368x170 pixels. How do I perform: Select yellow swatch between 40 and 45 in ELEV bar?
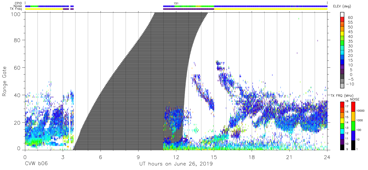pyautogui.click(x=342, y=34)
